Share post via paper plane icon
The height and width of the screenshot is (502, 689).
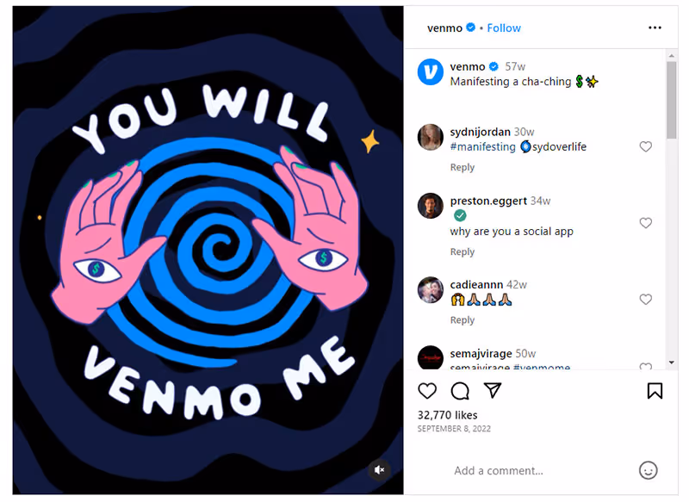(x=492, y=390)
